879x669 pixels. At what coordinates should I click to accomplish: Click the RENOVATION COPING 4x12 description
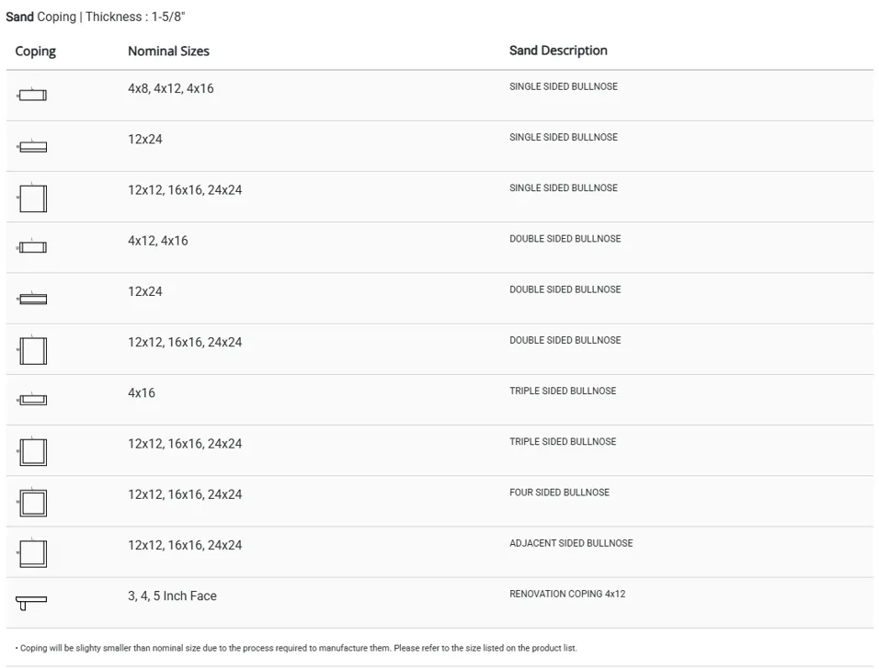(x=567, y=595)
